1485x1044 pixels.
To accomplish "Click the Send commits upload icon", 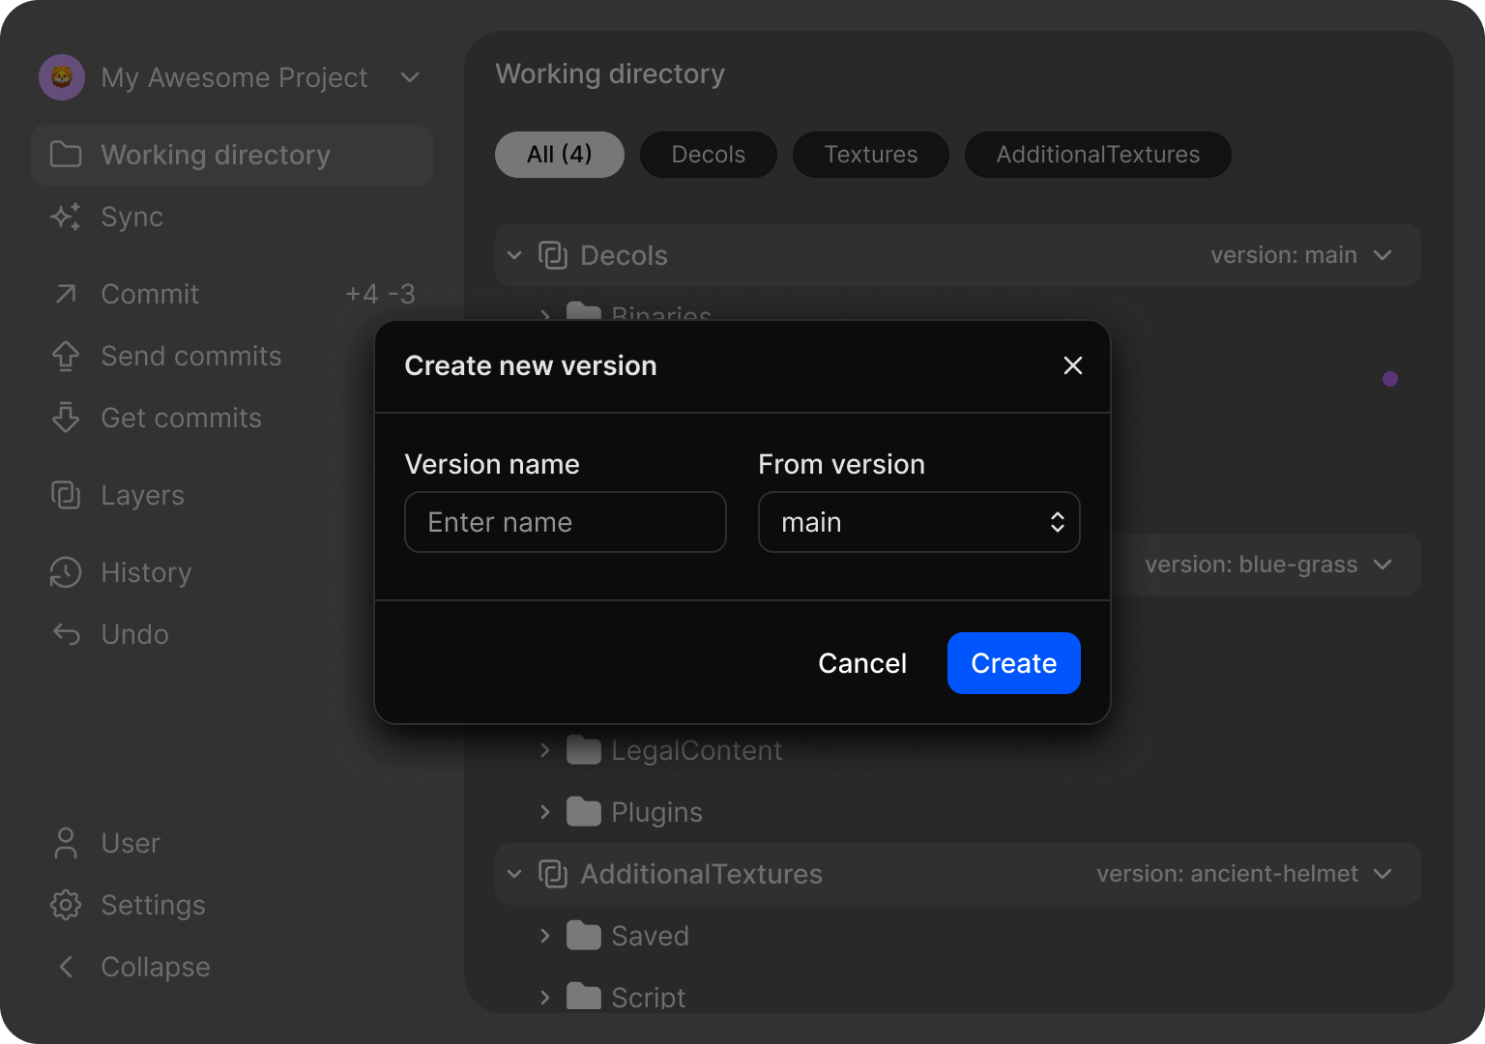I will (x=66, y=356).
